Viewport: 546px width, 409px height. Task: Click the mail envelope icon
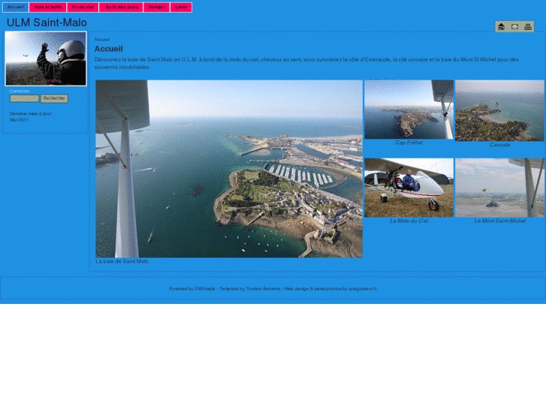(x=514, y=27)
